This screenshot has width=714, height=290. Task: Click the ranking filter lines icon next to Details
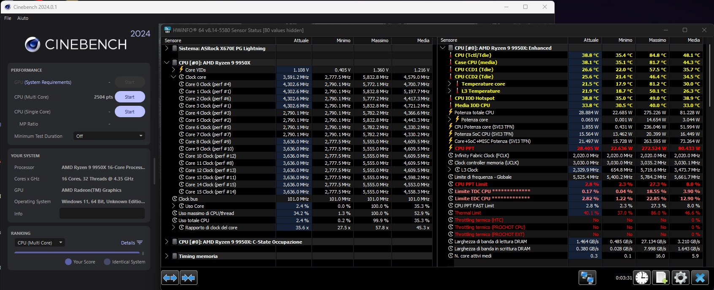pos(140,242)
